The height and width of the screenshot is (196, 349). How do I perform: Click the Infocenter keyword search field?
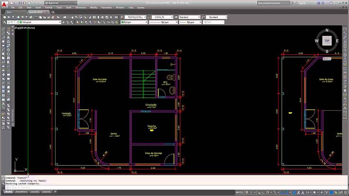tap(274, 3)
